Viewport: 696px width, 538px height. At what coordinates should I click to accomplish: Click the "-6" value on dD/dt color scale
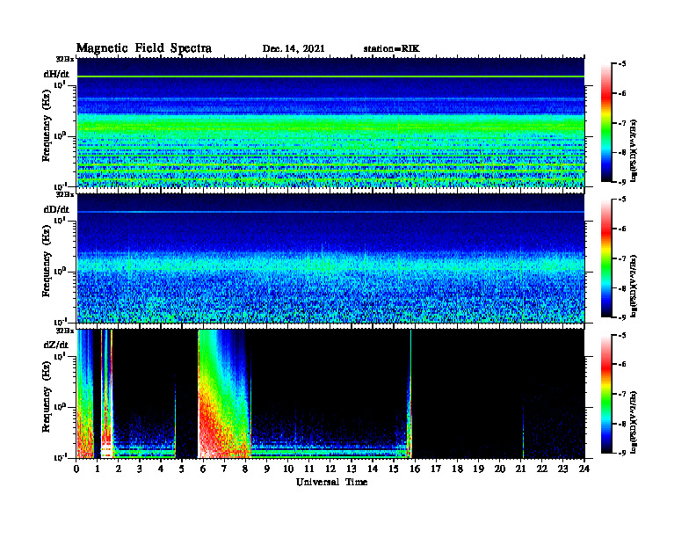click(x=622, y=229)
